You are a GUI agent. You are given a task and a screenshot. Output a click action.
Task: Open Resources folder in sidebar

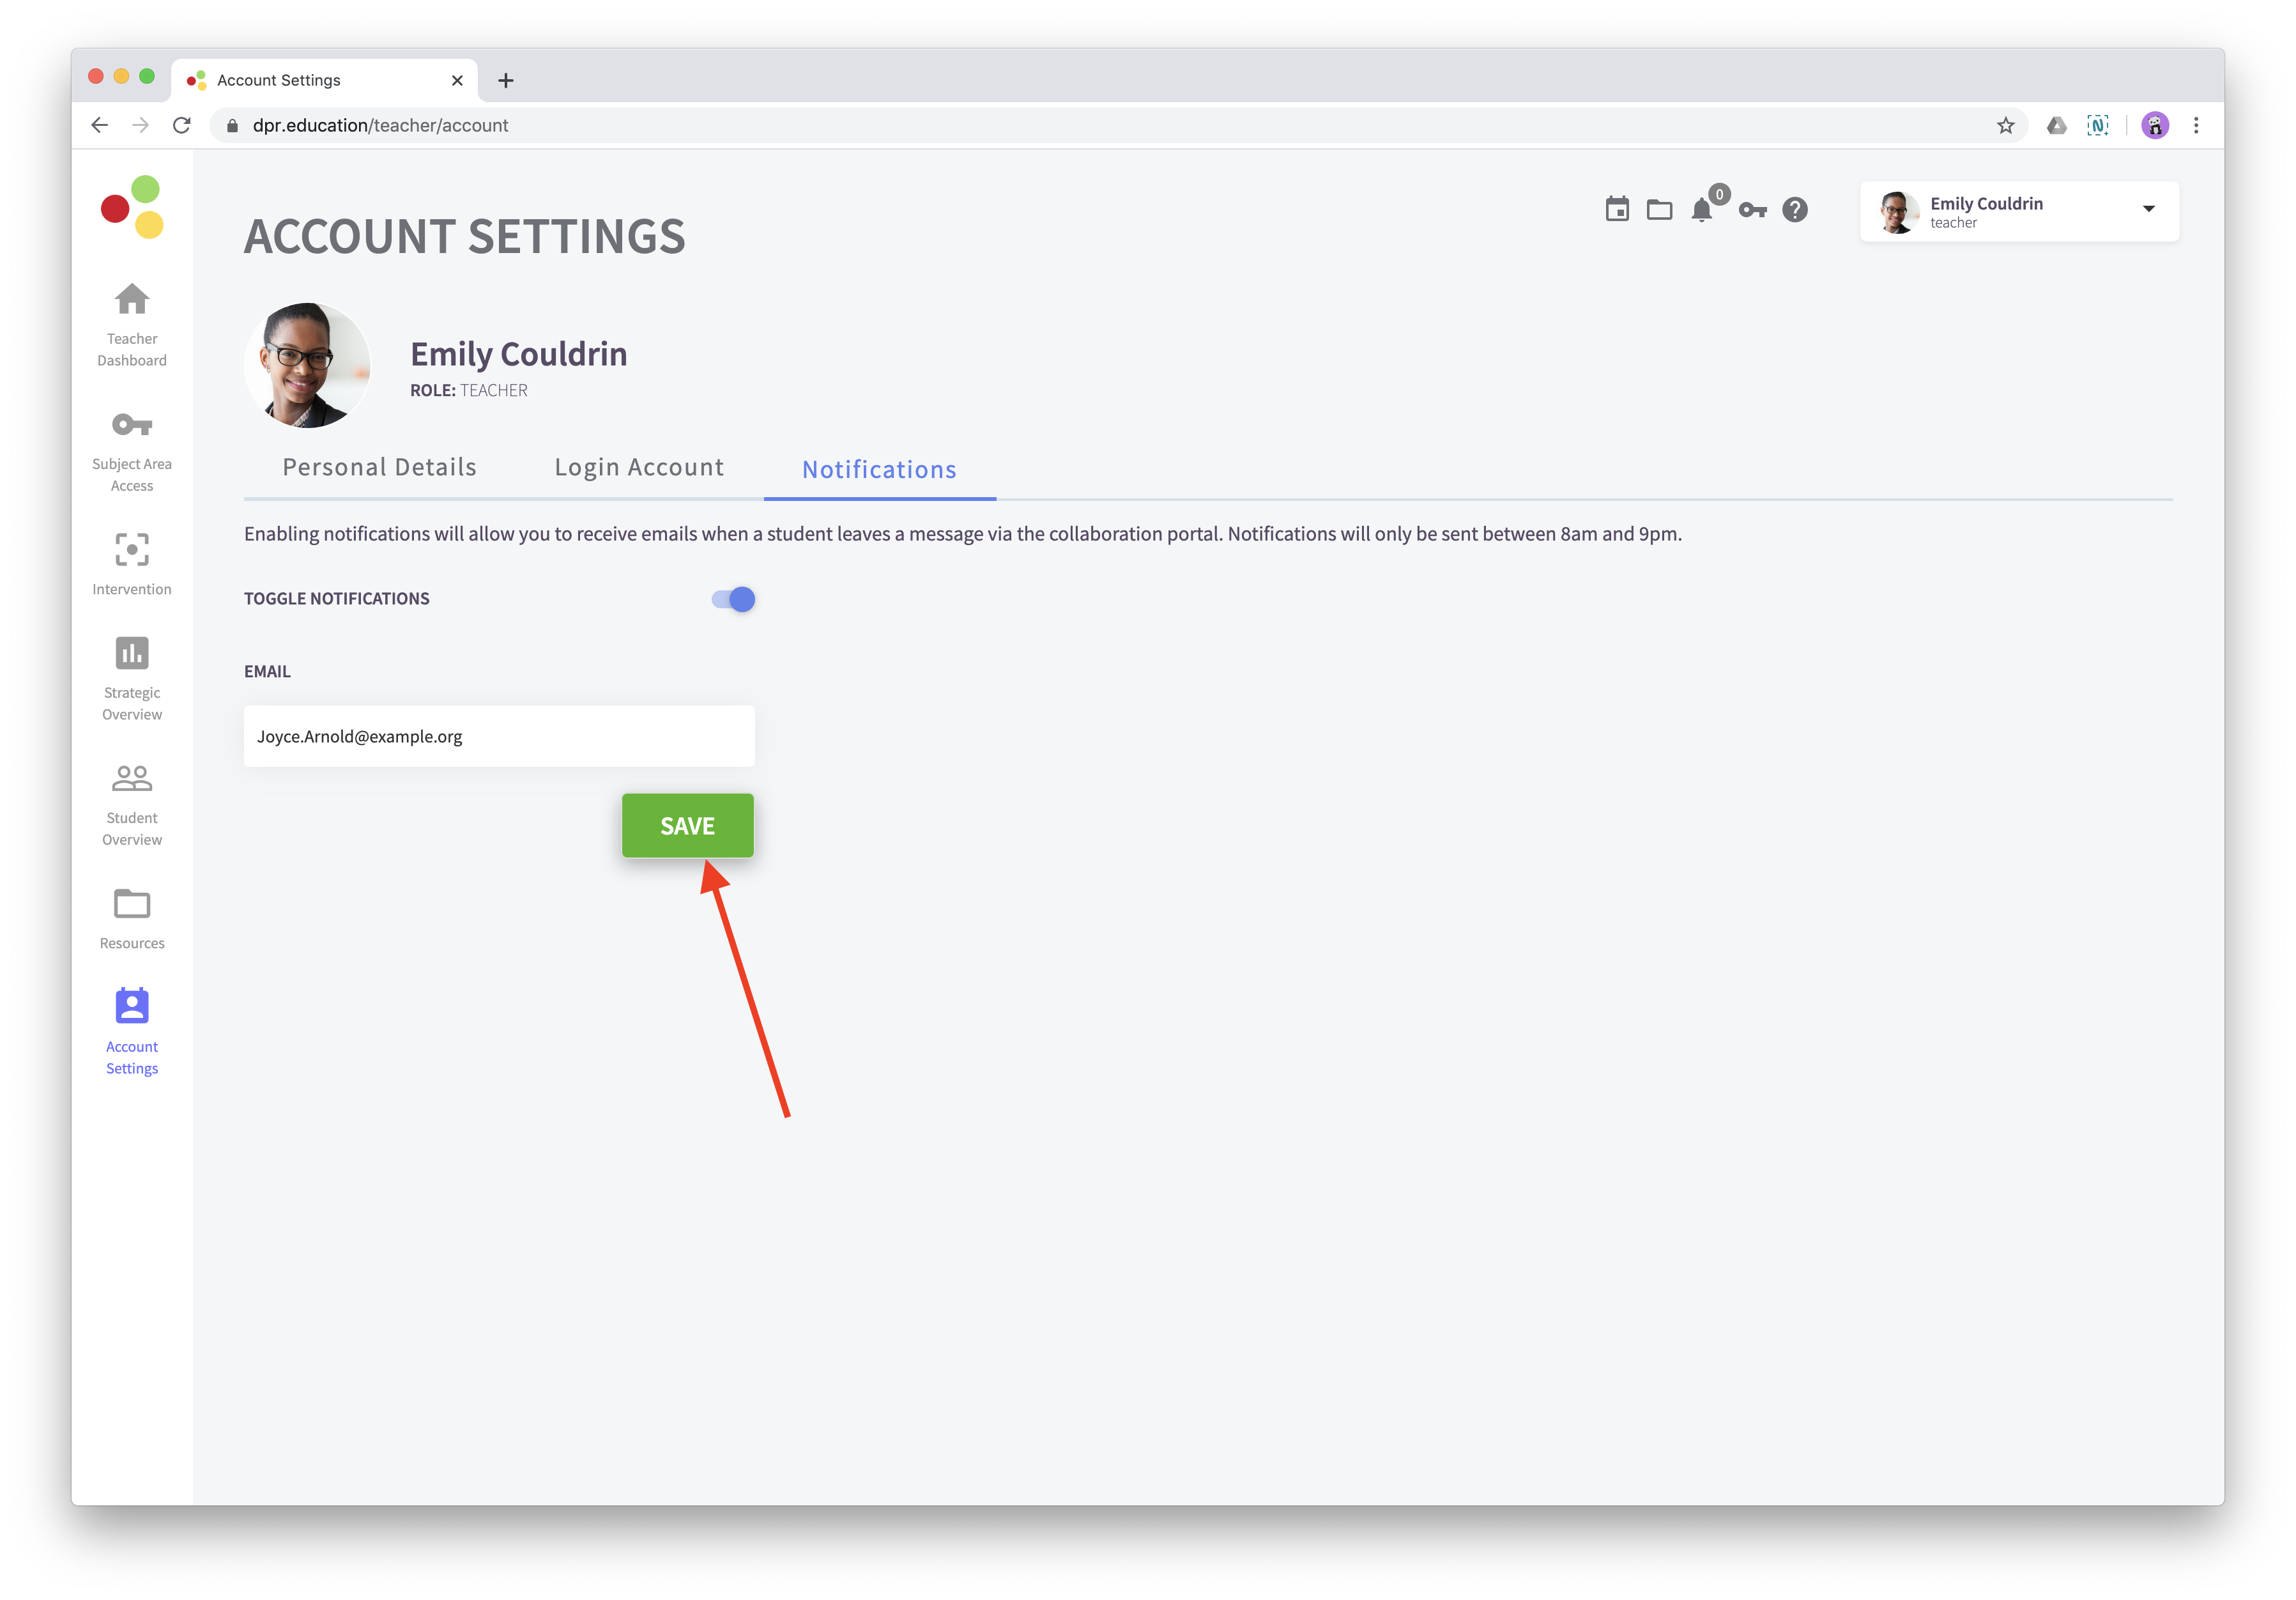pos(132,904)
